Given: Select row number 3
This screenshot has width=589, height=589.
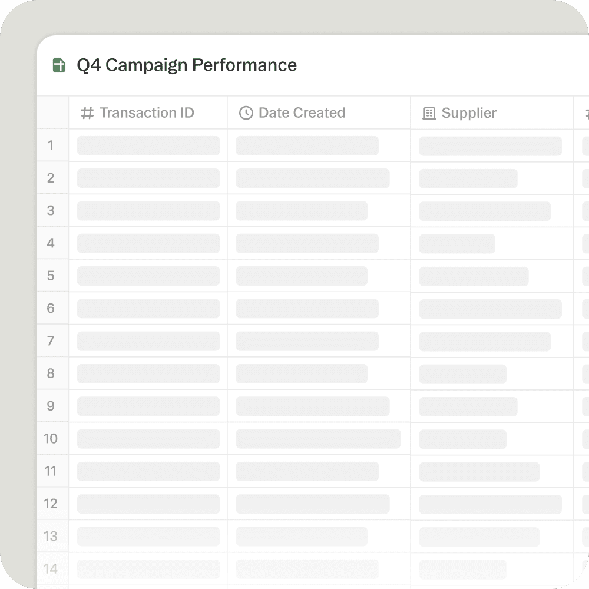Looking at the screenshot, I should pos(51,211).
